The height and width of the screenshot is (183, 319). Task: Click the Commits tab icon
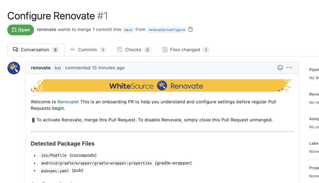(73, 50)
